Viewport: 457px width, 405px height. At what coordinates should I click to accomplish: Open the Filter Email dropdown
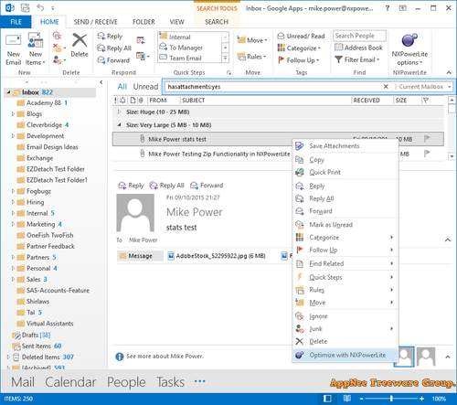(x=357, y=59)
